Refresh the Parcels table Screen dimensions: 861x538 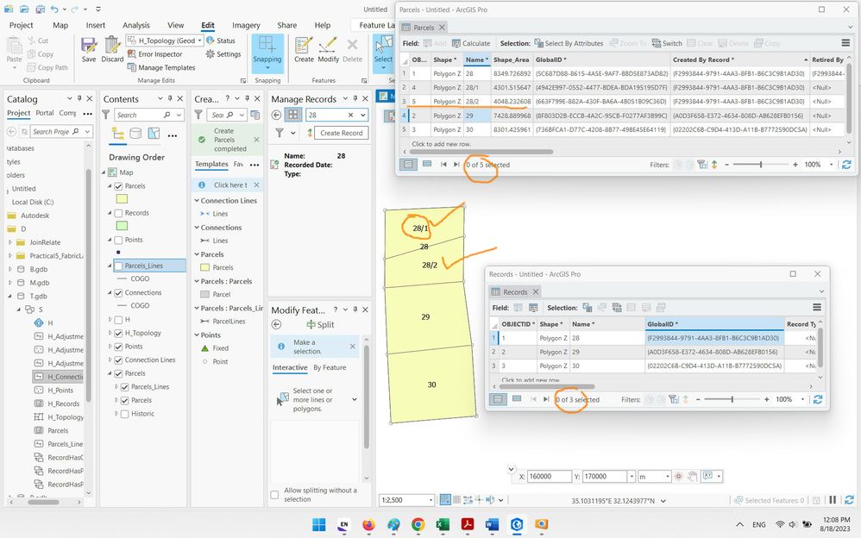tap(846, 164)
